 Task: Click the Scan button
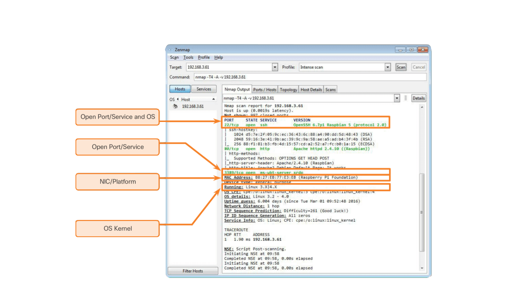click(401, 67)
